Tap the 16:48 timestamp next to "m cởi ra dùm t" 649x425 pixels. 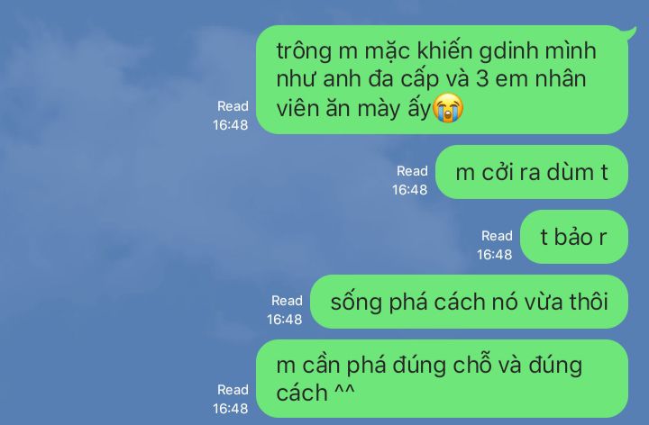[x=410, y=190]
